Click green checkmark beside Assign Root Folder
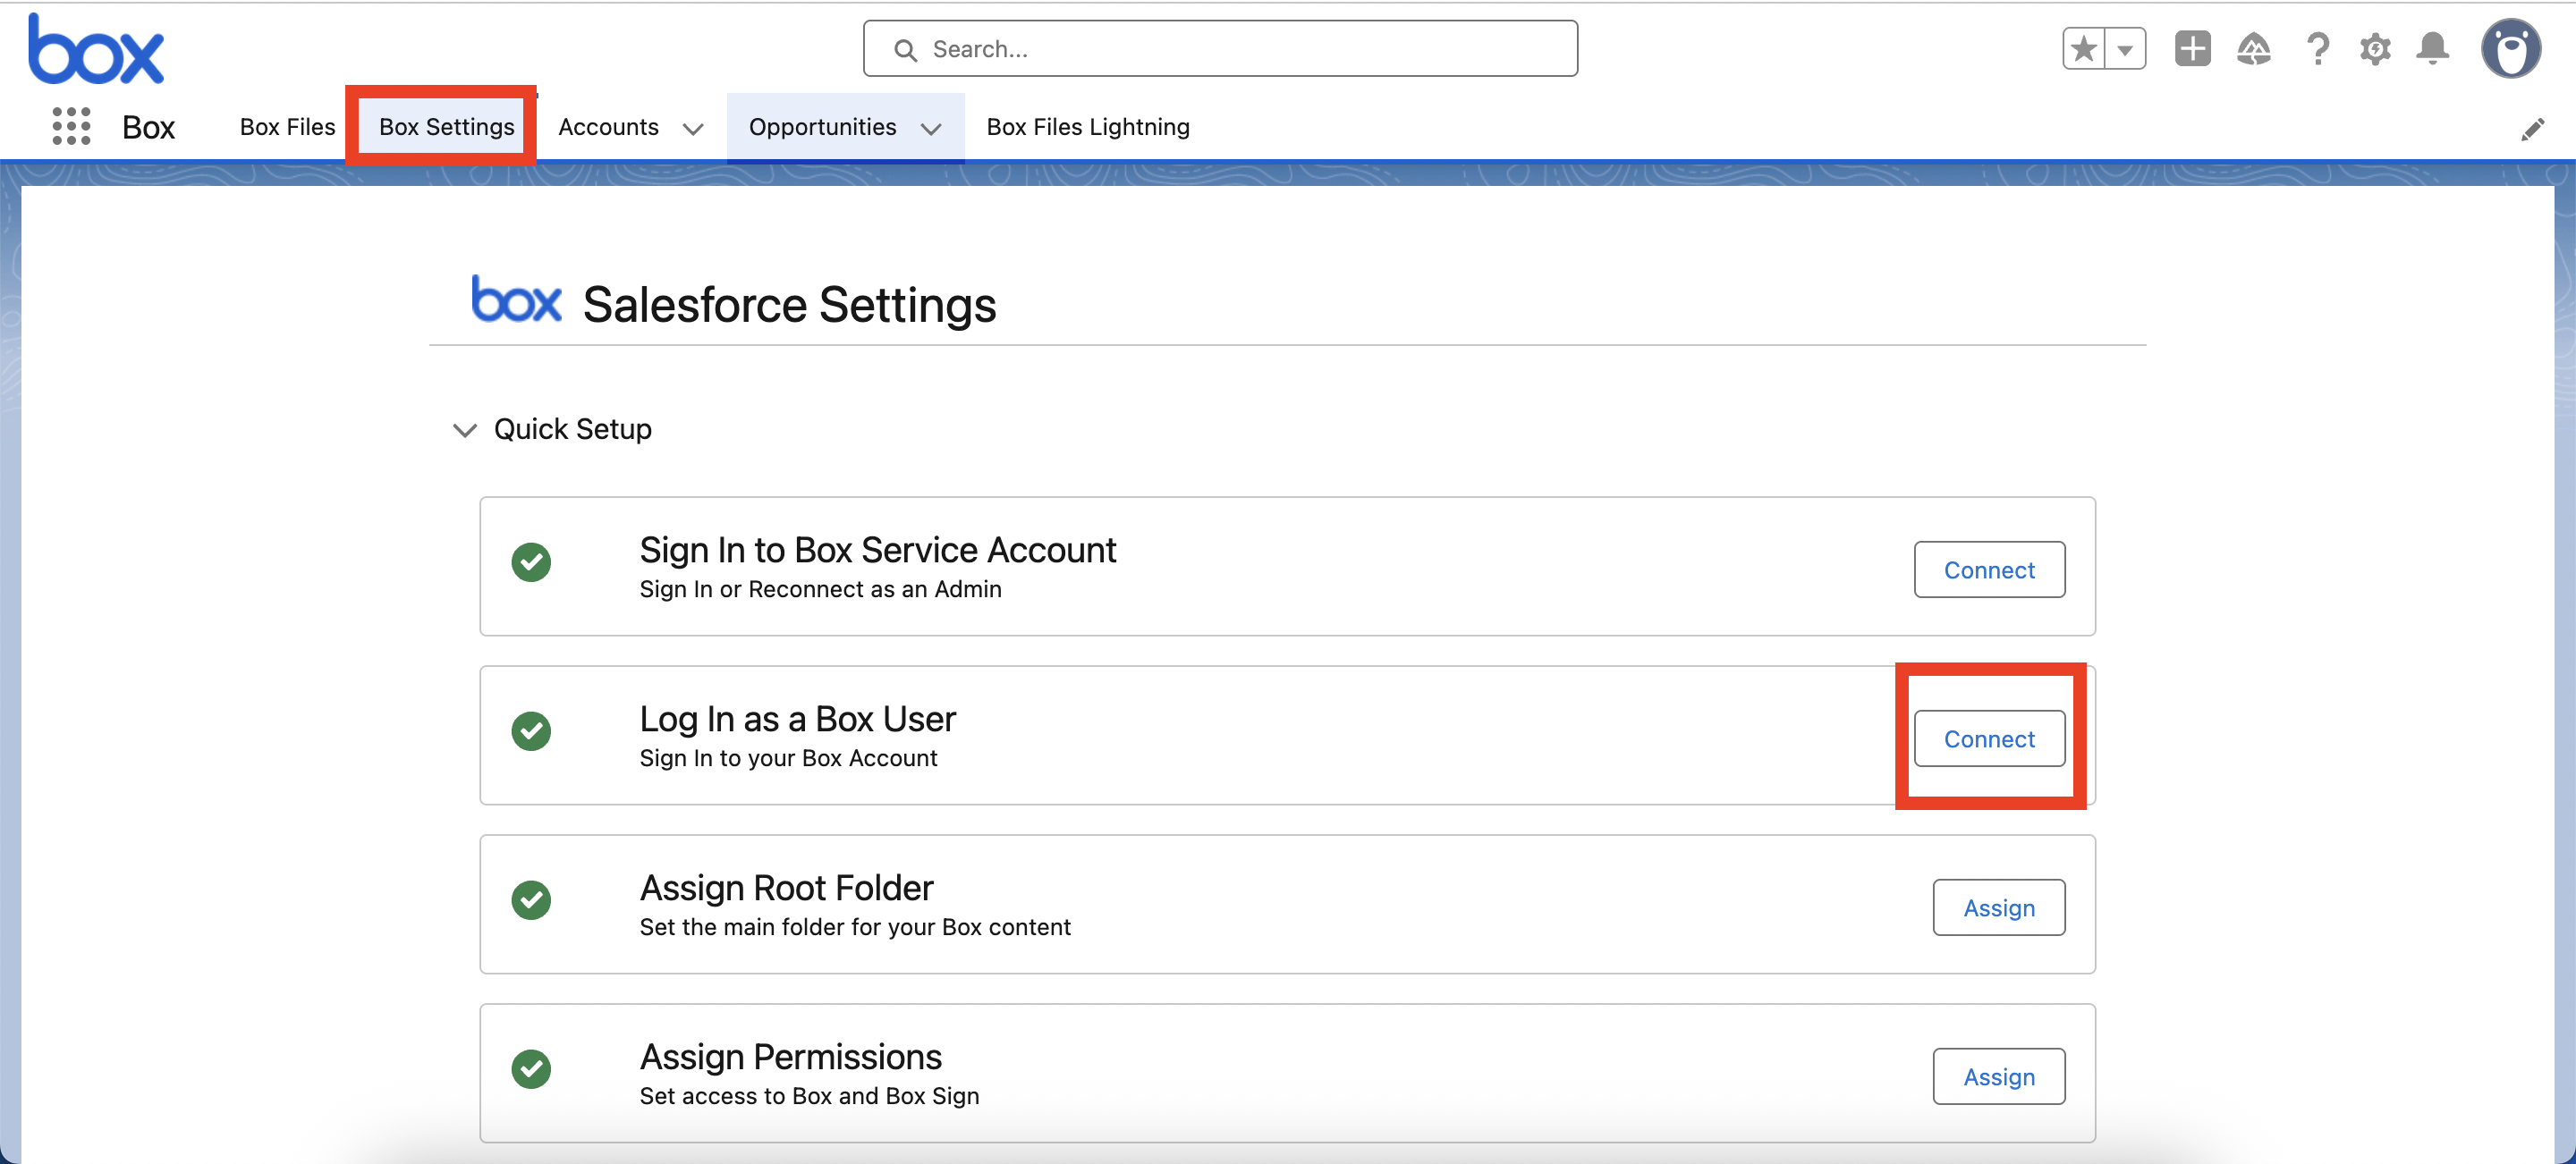Viewport: 2576px width, 1164px height. pyautogui.click(x=531, y=900)
